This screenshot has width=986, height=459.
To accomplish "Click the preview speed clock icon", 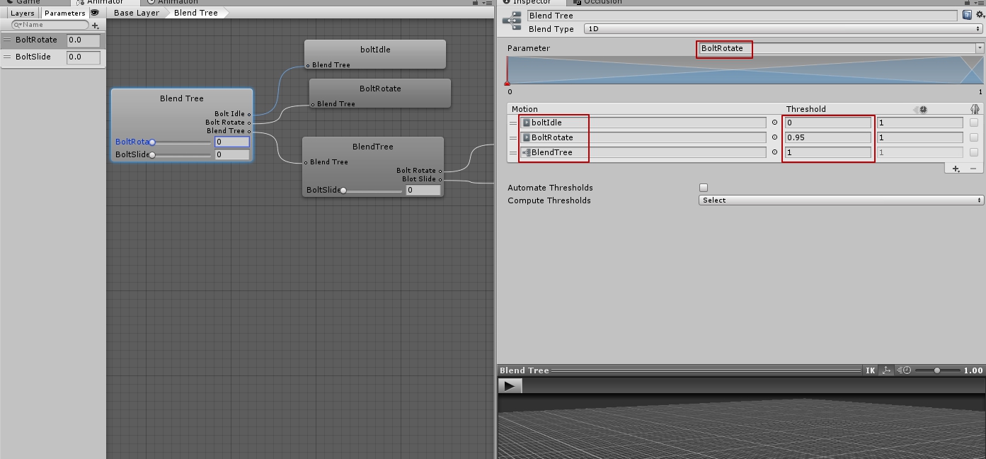I will pos(904,370).
